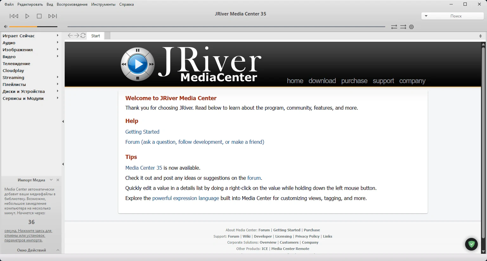This screenshot has height=261, width=487.
Task: Reload the Start page with the refresh icon
Action: click(83, 36)
